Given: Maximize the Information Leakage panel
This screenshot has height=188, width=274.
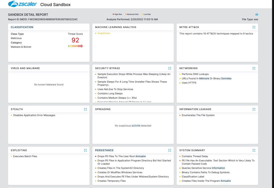Looking at the screenshot, I should pyautogui.click(x=254, y=109).
